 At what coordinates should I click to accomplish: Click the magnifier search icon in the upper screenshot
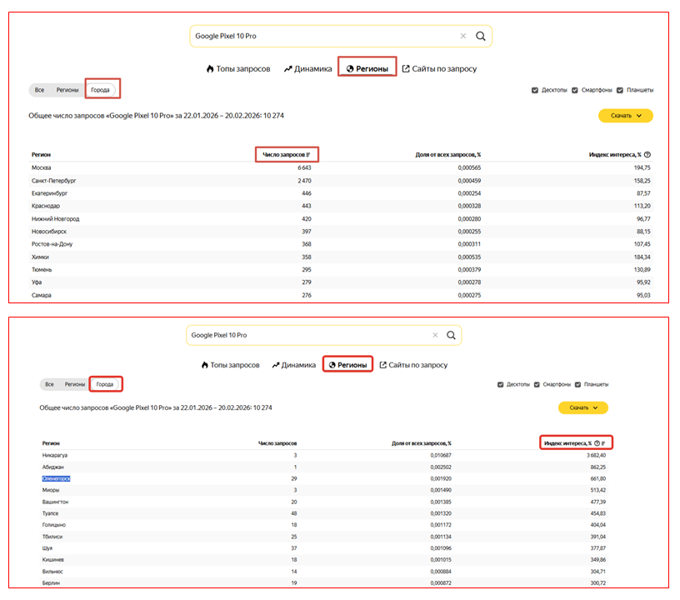[481, 37]
